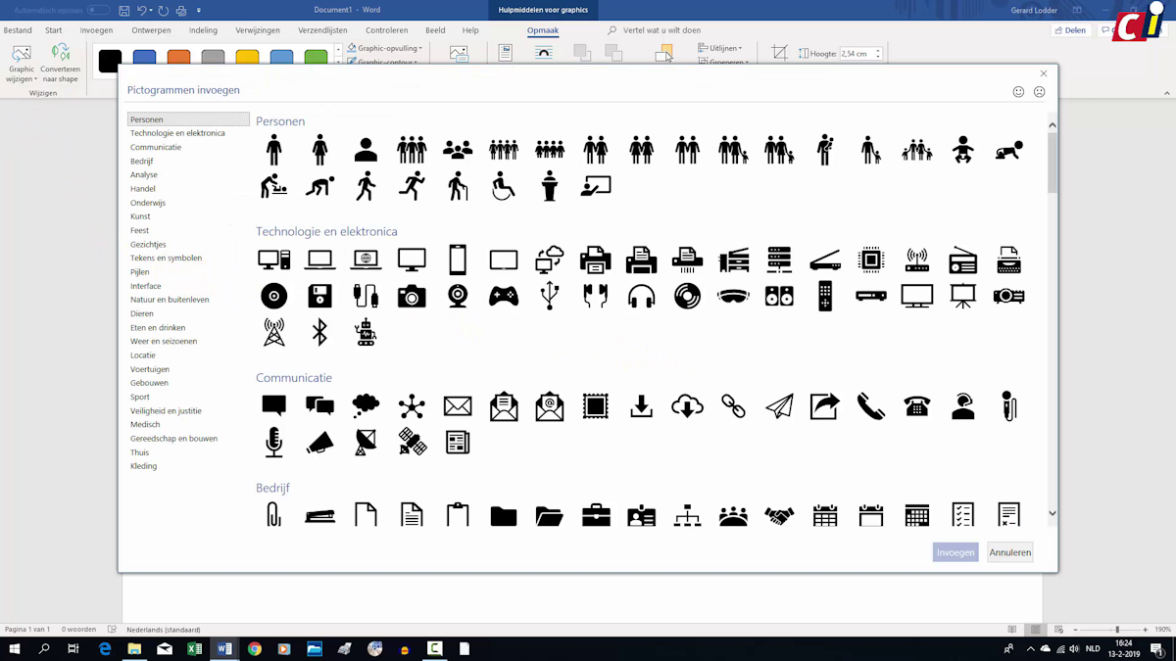The image size is (1176, 661).
Task: Select the Bluetooth pictogram
Action: tap(319, 332)
